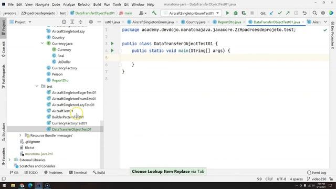Open Refactor menu
The height and width of the screenshot is (189, 336).
[84, 4]
